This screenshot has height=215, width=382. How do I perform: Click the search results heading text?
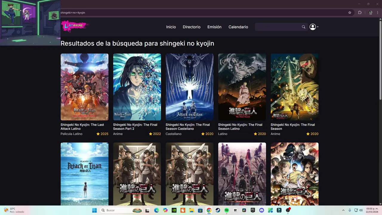click(x=137, y=43)
